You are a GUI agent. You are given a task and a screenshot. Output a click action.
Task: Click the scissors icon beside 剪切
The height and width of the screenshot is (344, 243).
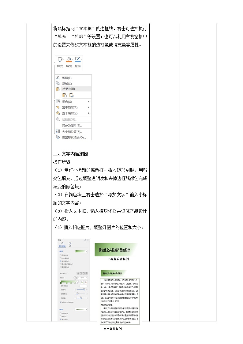click(x=58, y=78)
